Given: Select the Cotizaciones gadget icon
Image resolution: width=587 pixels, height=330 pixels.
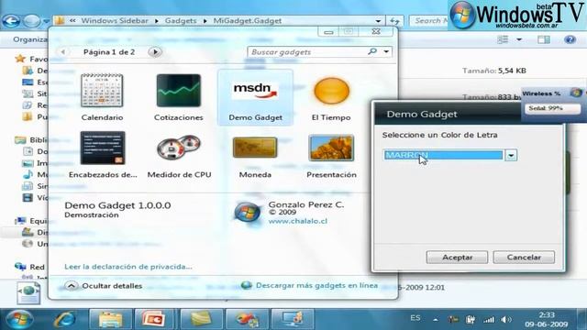Looking at the screenshot, I should click(x=179, y=91).
